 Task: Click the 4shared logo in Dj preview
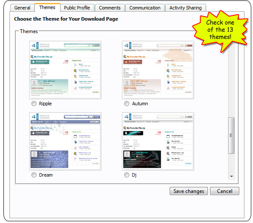pyautogui.click(x=128, y=117)
